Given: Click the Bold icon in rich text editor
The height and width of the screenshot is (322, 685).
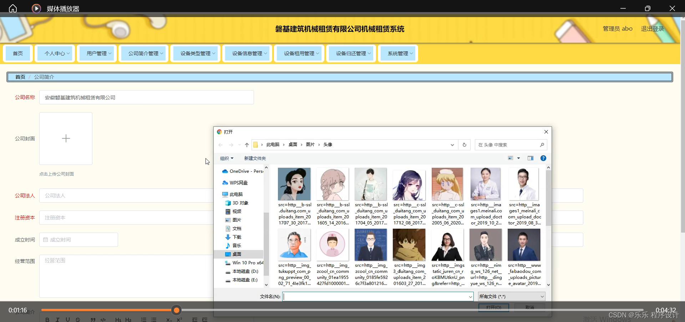Looking at the screenshot, I should 47,320.
